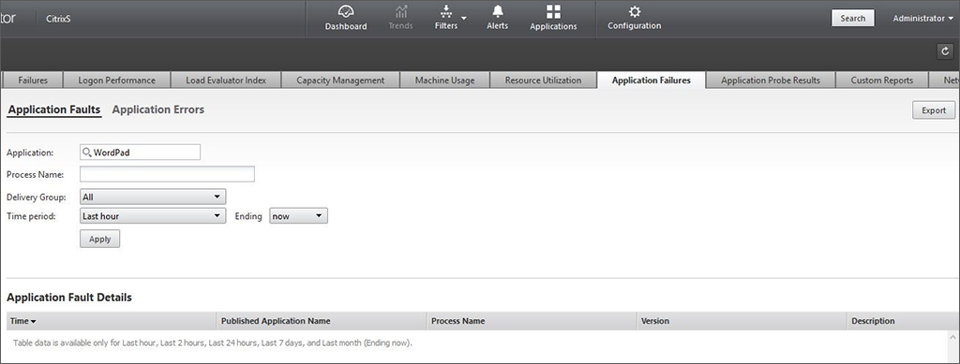Image resolution: width=960 pixels, height=364 pixels.
Task: Switch to the Failures tab
Action: point(33,80)
